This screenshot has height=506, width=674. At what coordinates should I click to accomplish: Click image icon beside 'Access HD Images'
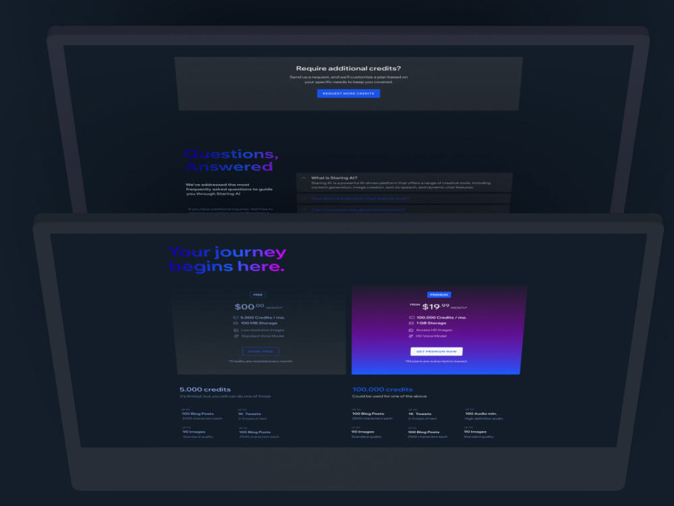[x=411, y=330]
